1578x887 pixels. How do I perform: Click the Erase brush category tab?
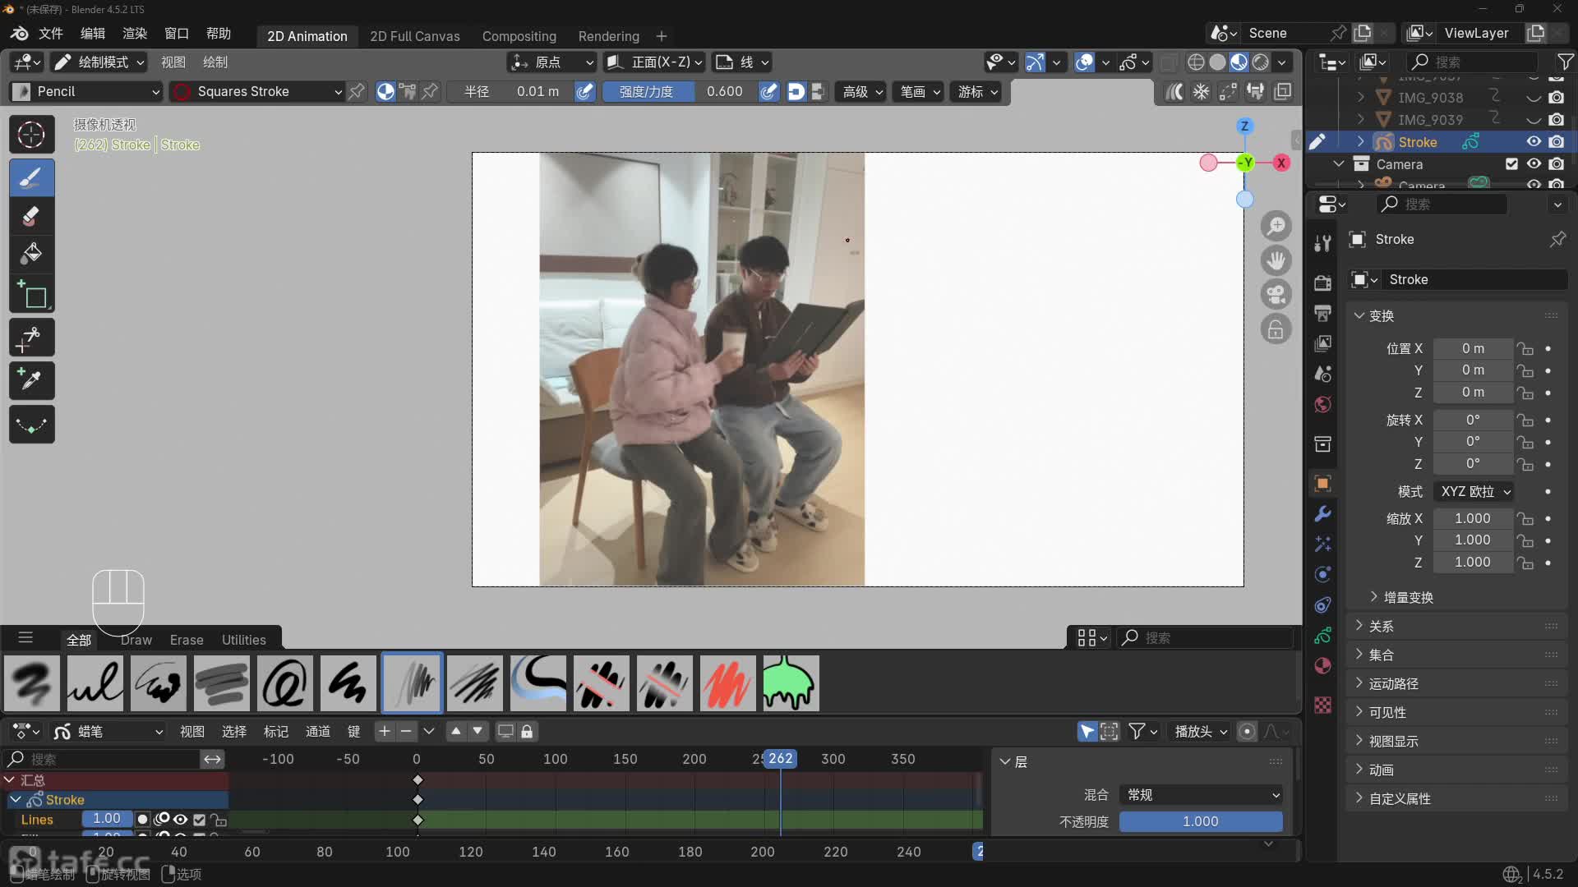(186, 640)
